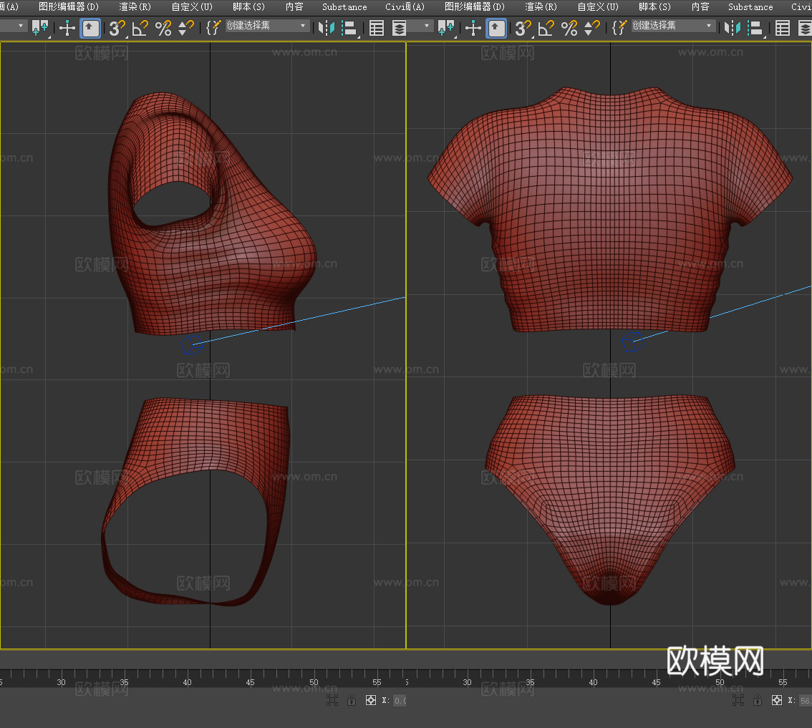This screenshot has width=812, height=728.
Task: Click the Mirror tool in left-hand toolbar
Action: pos(327,28)
